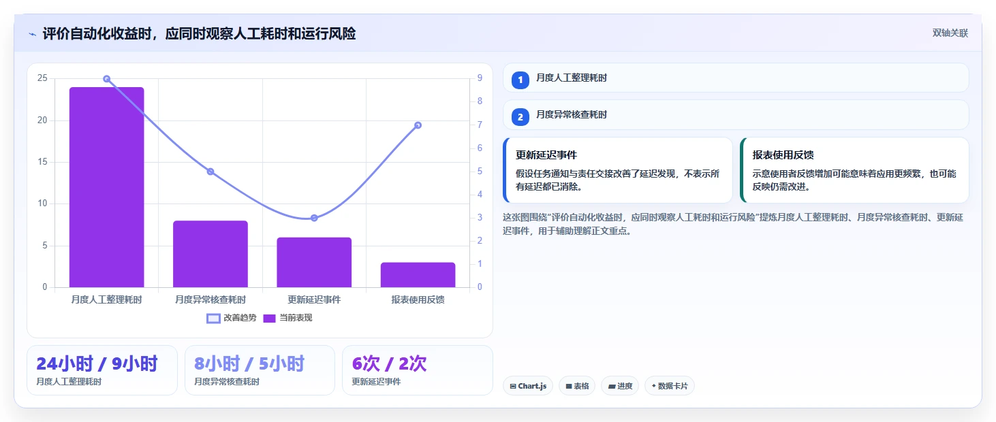
Task: Click the trend line point above 月度异常核查耗时
Action: pos(211,172)
